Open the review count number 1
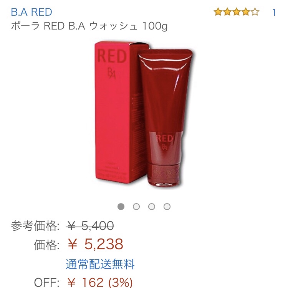 click(274, 13)
